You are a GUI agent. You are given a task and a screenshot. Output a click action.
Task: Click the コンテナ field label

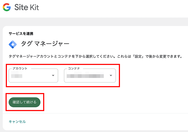tap(74, 68)
